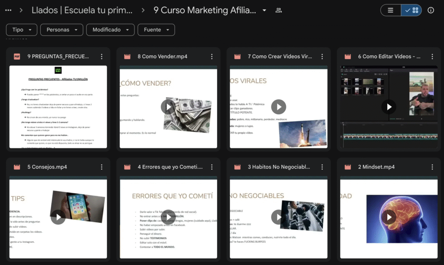Play the 7 Como Crear Videos Virales video

(x=278, y=107)
